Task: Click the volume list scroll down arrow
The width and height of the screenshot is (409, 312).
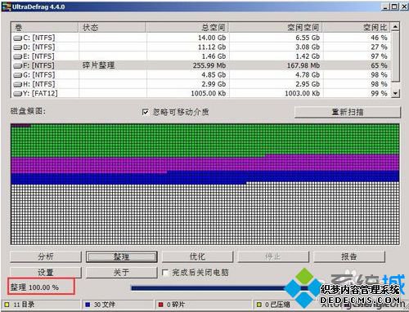Action: pyautogui.click(x=395, y=93)
